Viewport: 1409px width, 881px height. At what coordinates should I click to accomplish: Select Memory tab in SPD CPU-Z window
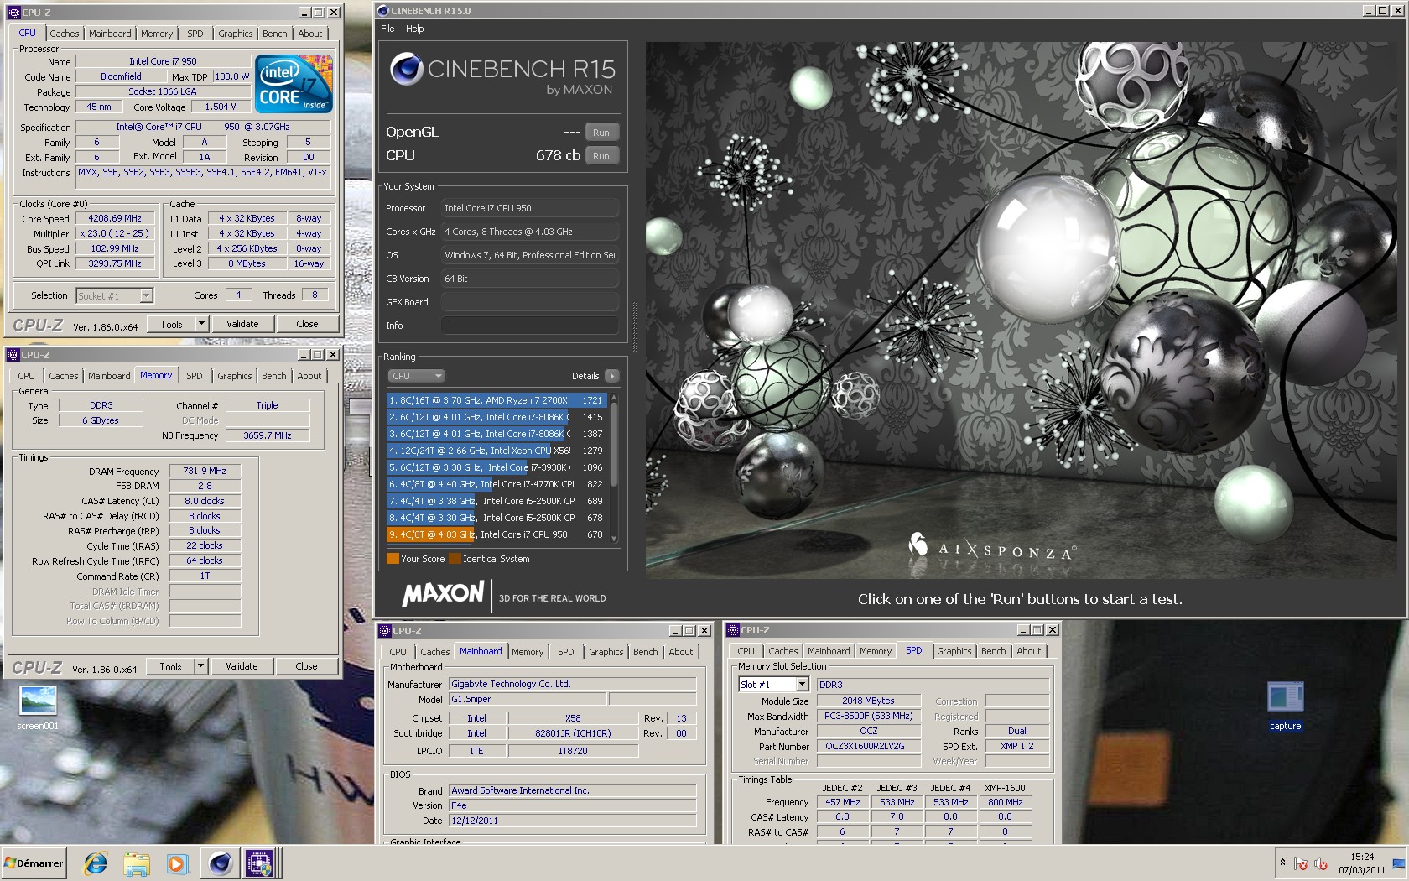pyautogui.click(x=876, y=651)
